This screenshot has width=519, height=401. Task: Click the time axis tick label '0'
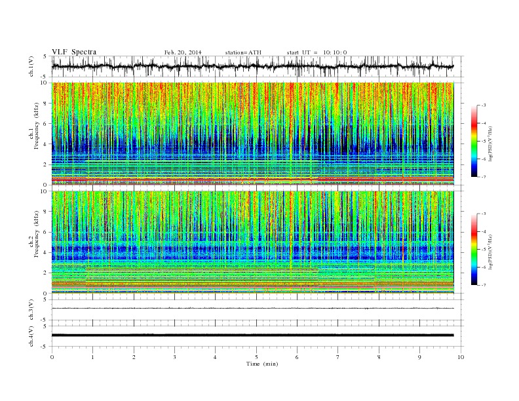(x=52, y=357)
